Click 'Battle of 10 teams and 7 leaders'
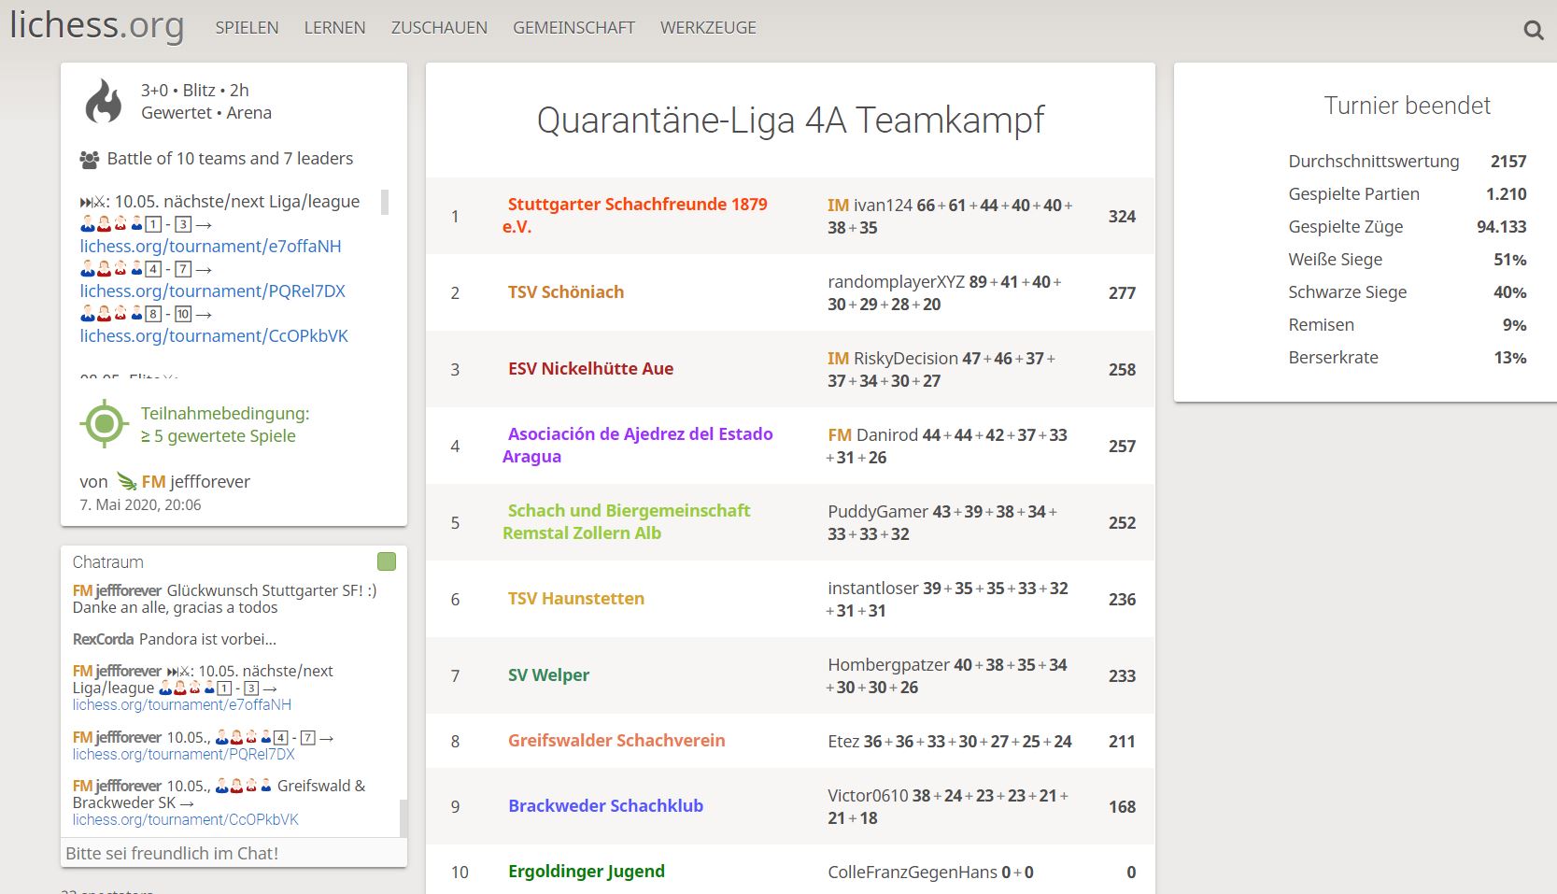The width and height of the screenshot is (1557, 894). [x=230, y=159]
